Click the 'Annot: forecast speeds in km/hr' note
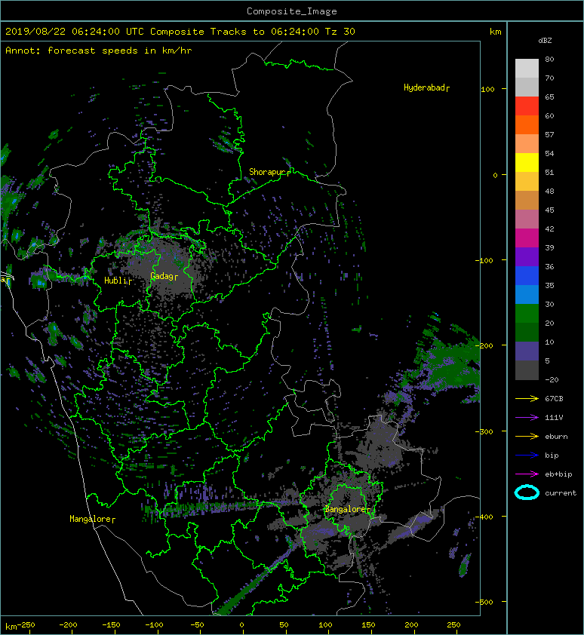 pyautogui.click(x=99, y=51)
